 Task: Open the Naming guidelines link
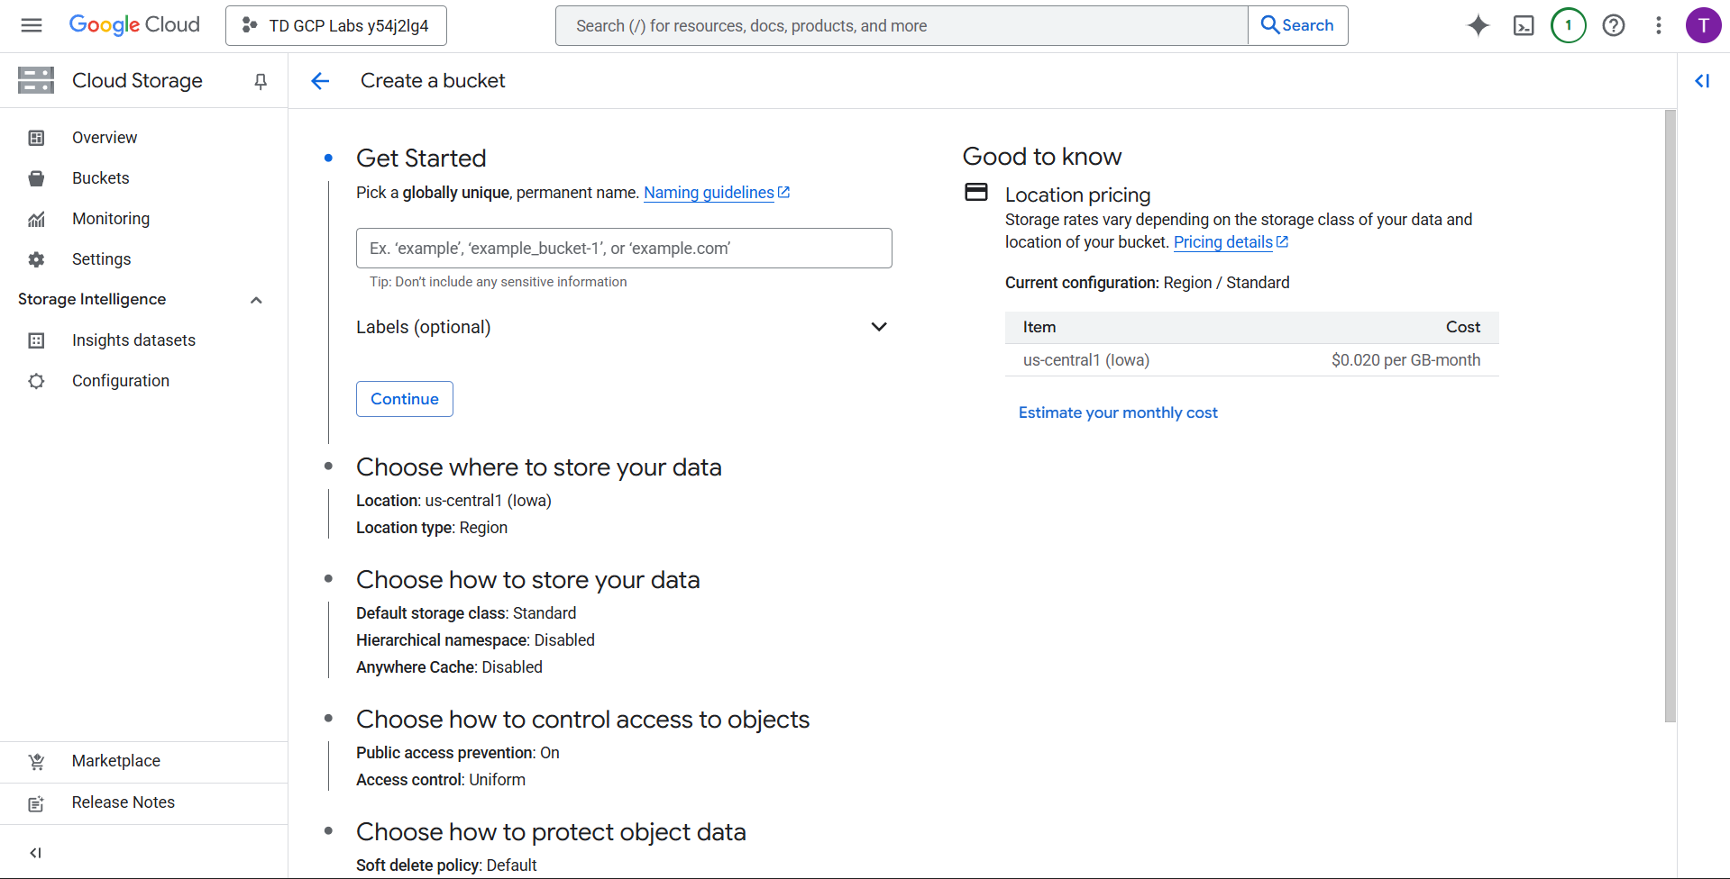point(709,193)
